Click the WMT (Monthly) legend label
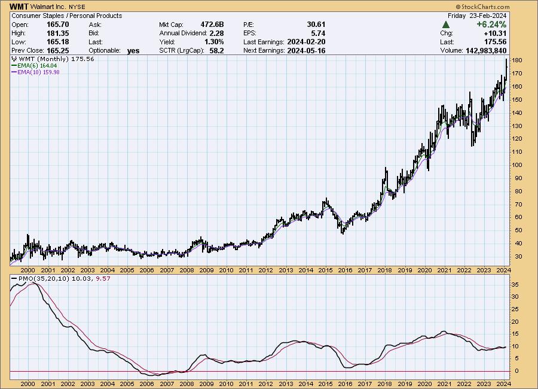This screenshot has width=538, height=389. pos(45,59)
